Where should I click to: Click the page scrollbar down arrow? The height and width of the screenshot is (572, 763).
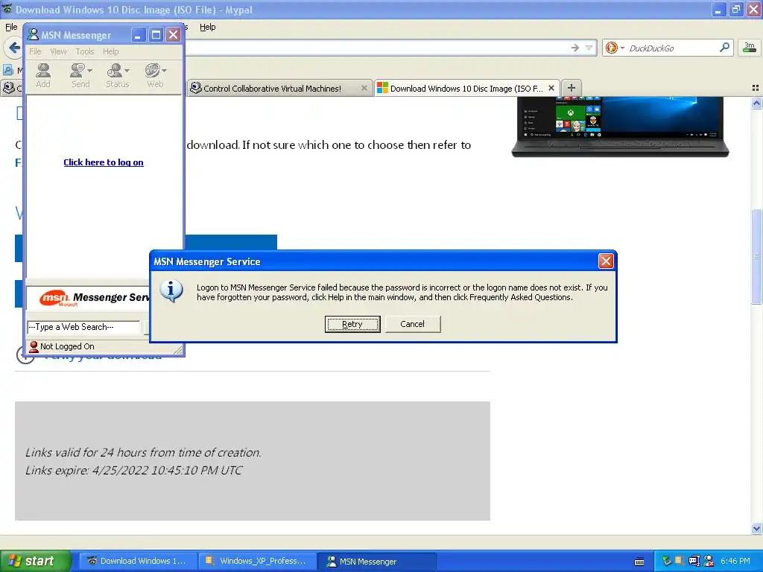click(x=756, y=528)
